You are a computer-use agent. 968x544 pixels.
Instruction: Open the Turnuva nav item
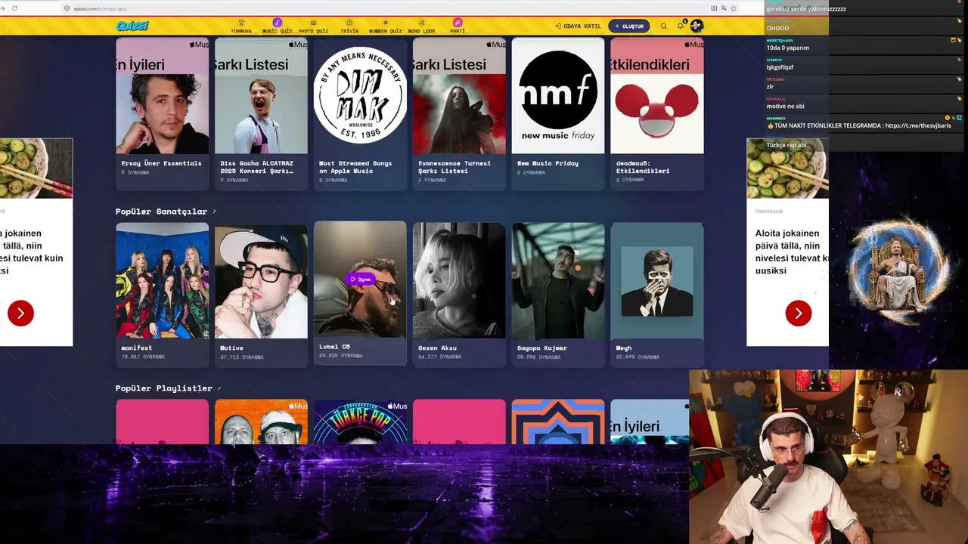[241, 26]
